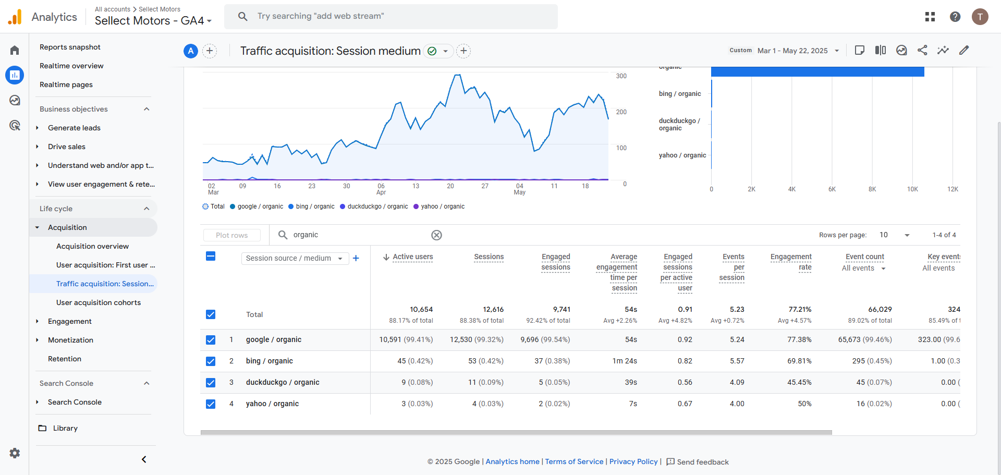Open the Explore icon in left rail

point(15,100)
